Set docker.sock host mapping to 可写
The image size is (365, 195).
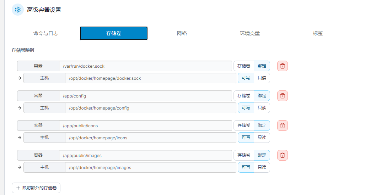click(246, 78)
